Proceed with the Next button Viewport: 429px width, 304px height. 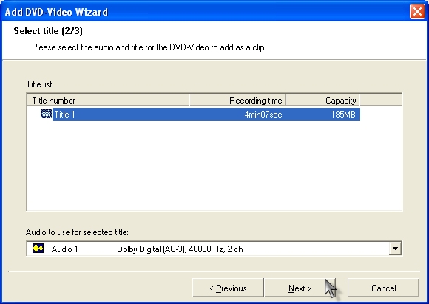click(300, 288)
